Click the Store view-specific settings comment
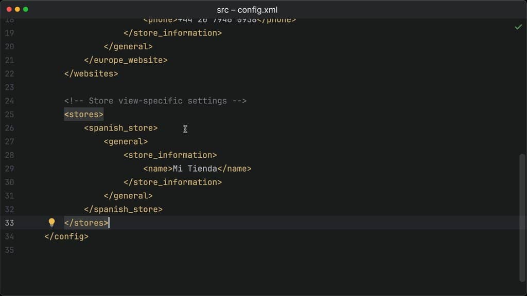Viewport: 527px width, 296px height. 155,101
